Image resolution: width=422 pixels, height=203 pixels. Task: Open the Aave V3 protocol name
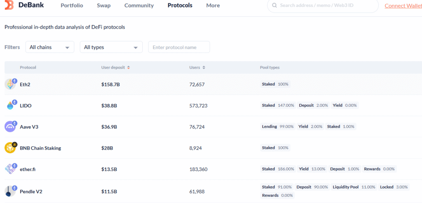29,127
